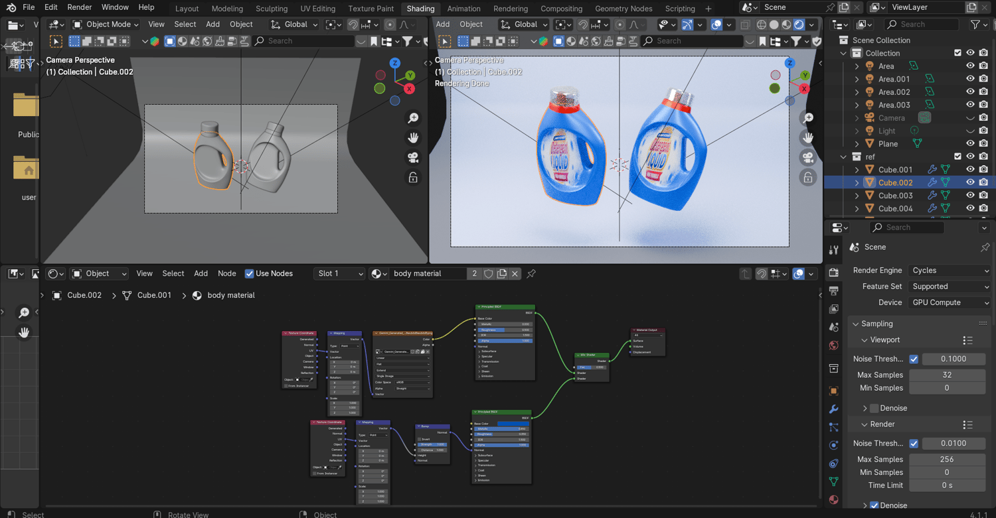This screenshot has height=518, width=996.
Task: Expand Cube.001 in the outliner
Action: pyautogui.click(x=857, y=170)
